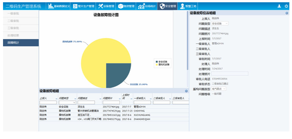
Task: Click the 一级审批人 filter input box
Action: point(142,102)
